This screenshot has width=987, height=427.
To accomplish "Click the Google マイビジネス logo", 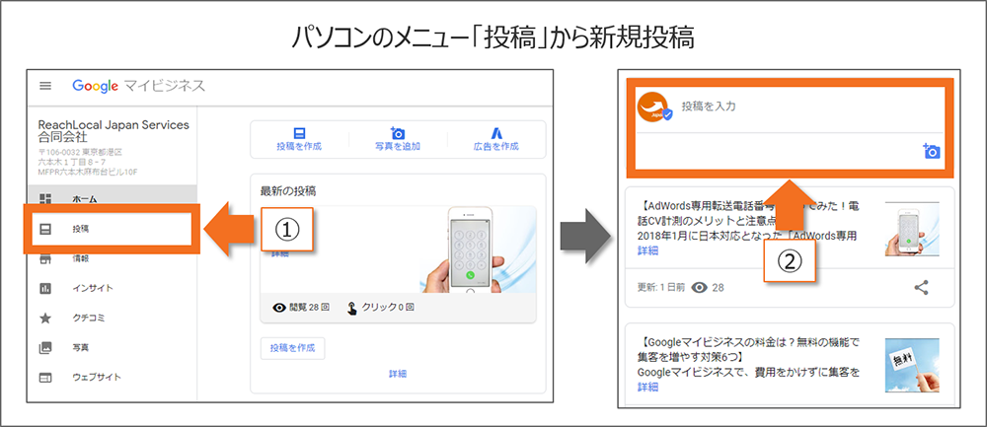I will (138, 86).
